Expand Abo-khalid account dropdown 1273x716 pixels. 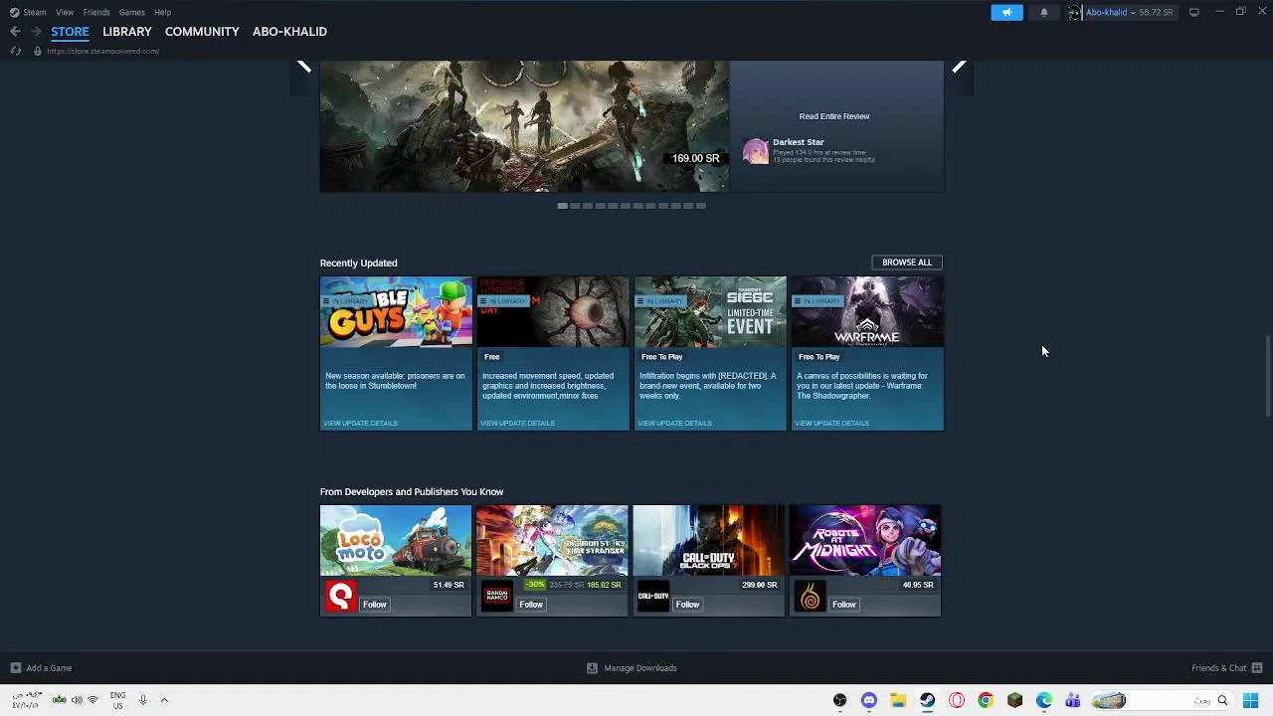[x=1133, y=12]
